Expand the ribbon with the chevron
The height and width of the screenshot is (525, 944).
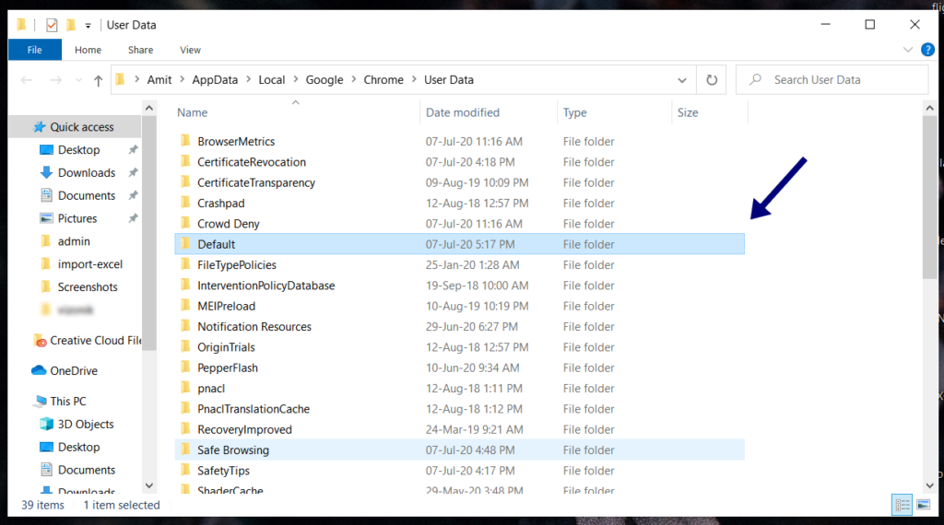908,50
